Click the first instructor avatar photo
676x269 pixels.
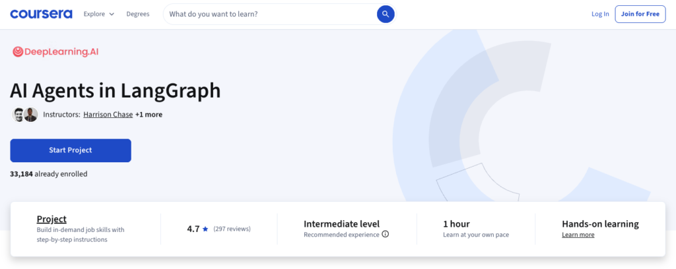pyautogui.click(x=18, y=115)
